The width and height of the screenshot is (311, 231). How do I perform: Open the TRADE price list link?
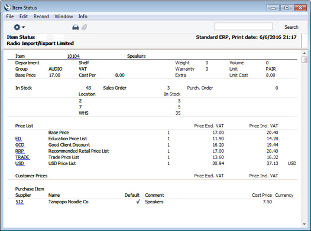[x=22, y=157]
